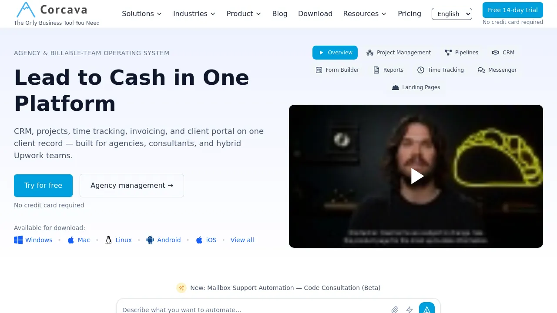
Task: Open the English language selector
Action: click(452, 14)
